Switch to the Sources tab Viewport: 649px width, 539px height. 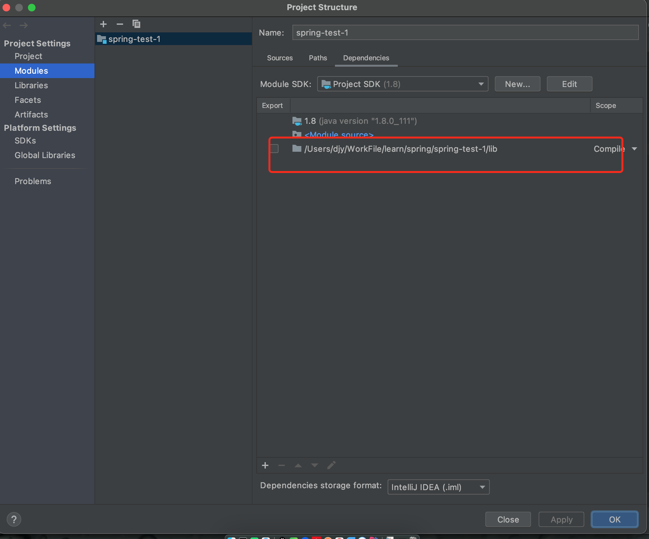[280, 58]
